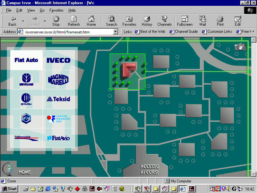257x193 pixels.
Task: Click the Start button
Action: [10, 189]
